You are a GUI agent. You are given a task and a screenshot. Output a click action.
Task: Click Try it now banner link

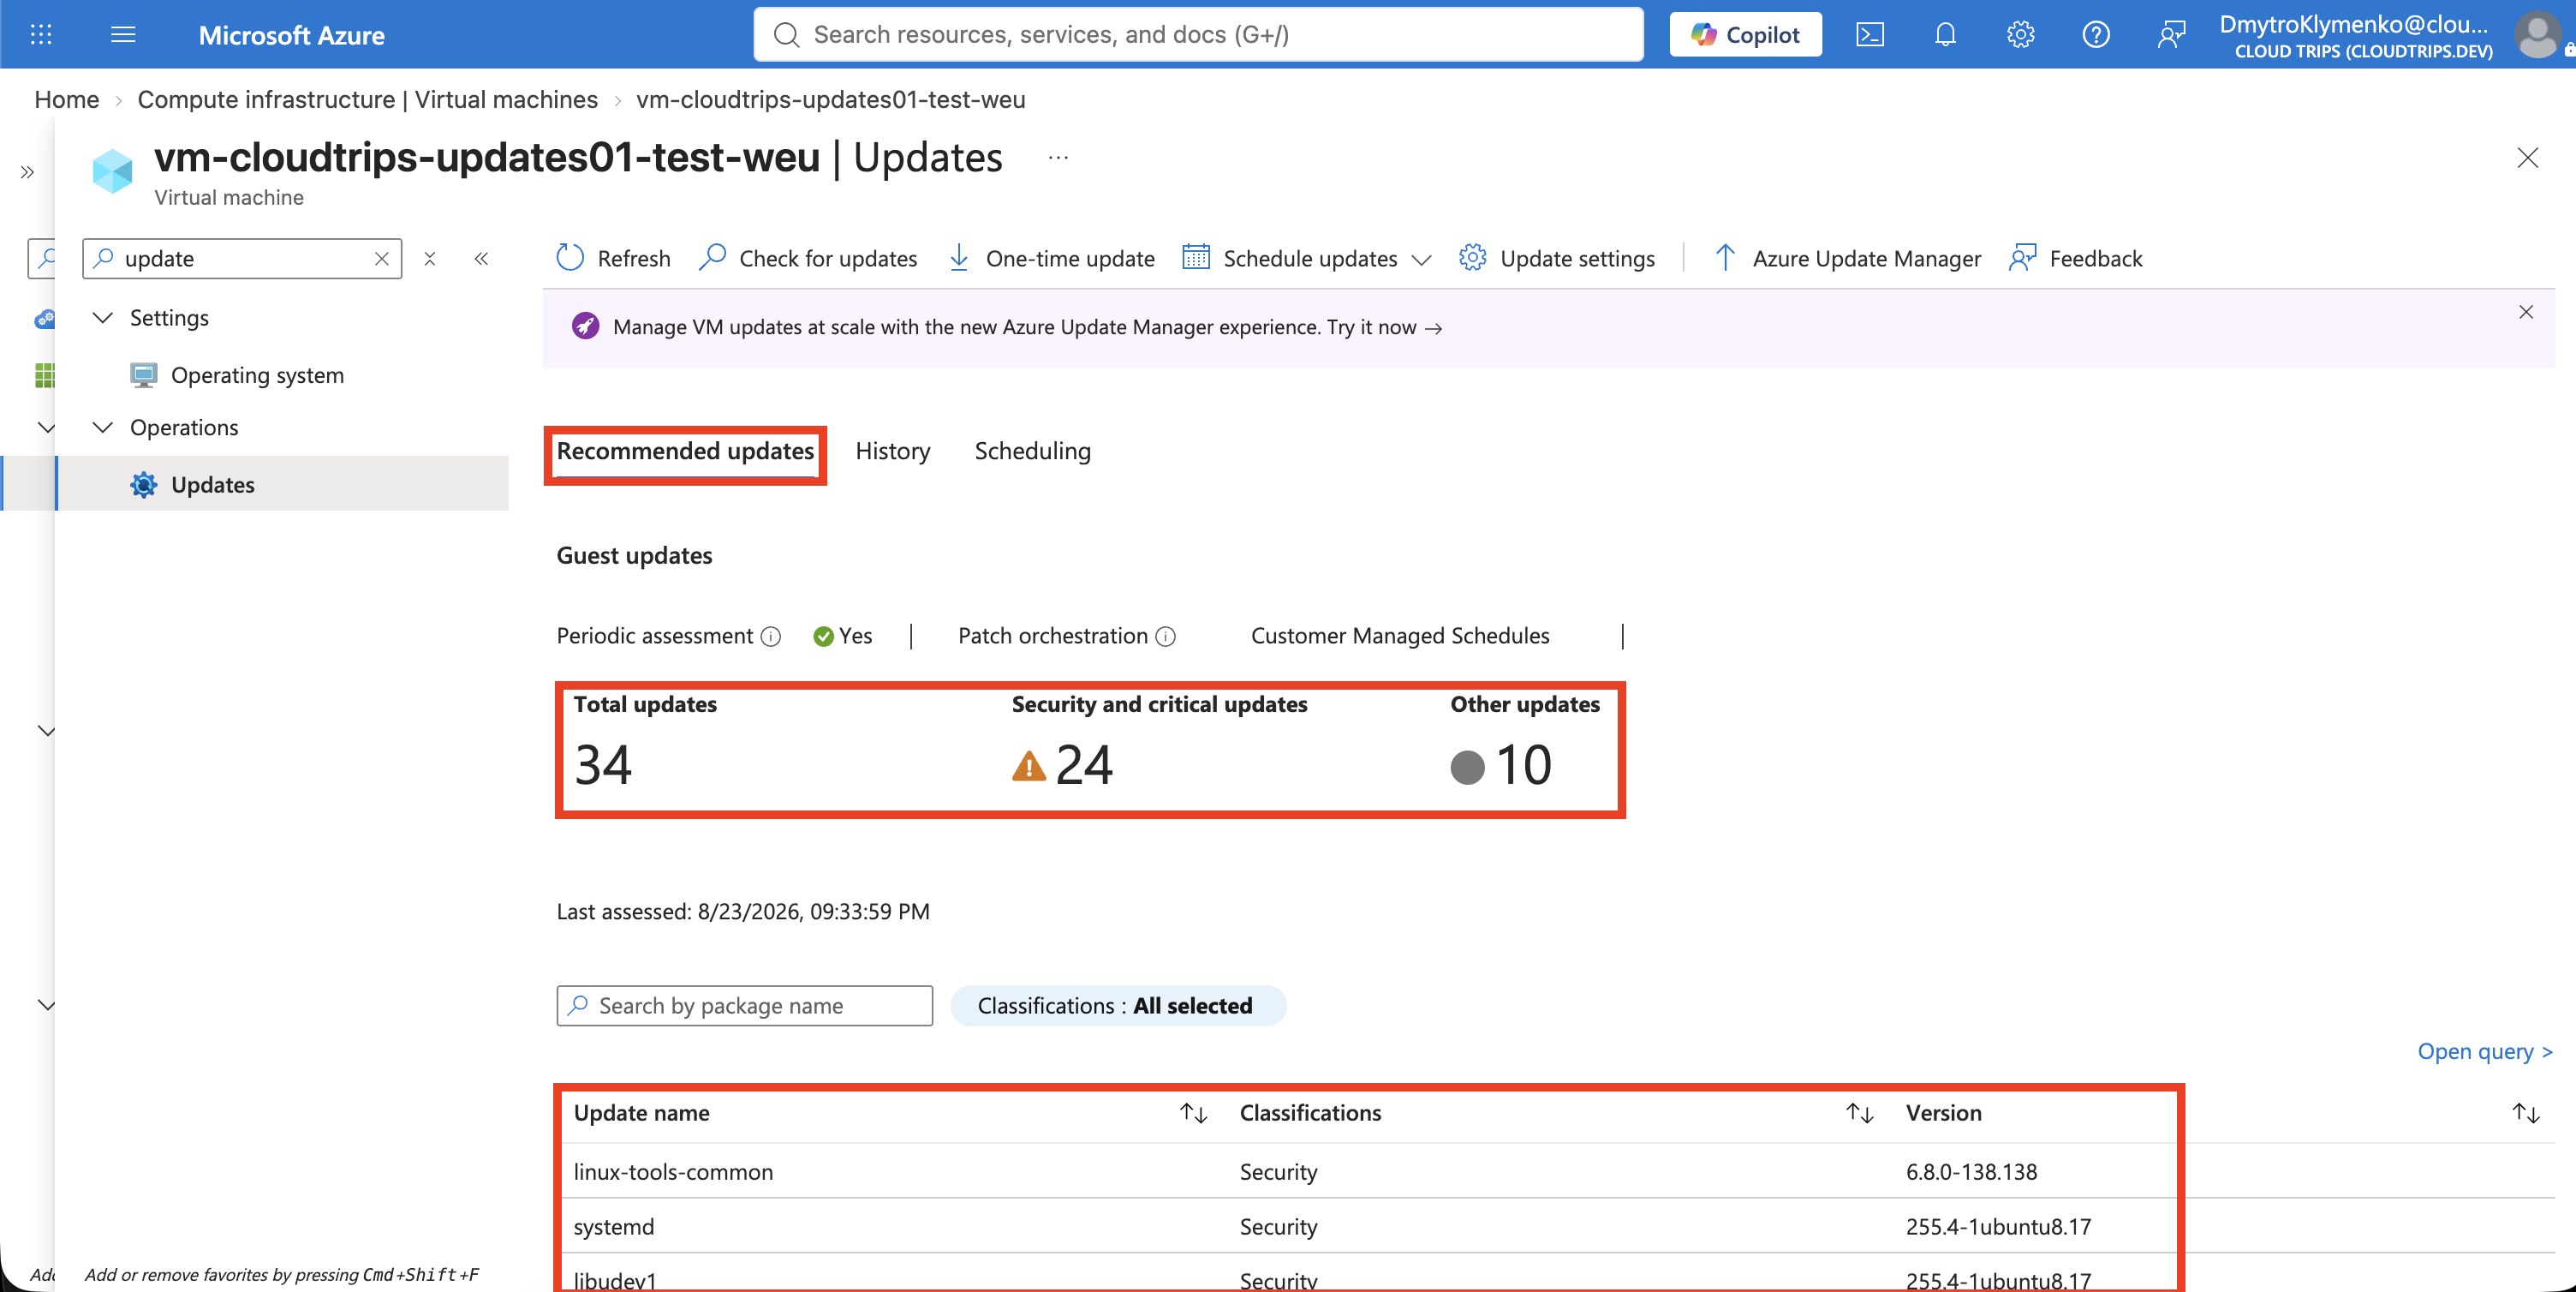(x=1384, y=327)
